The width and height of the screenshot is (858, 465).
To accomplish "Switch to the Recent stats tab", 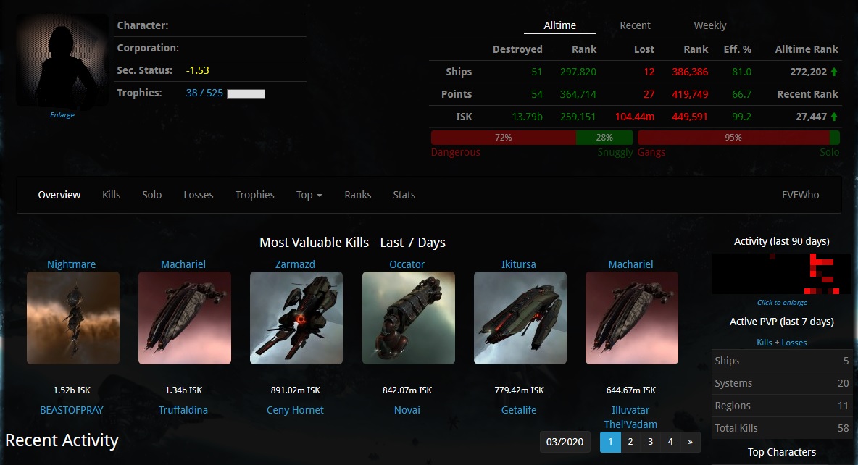I will coord(635,25).
